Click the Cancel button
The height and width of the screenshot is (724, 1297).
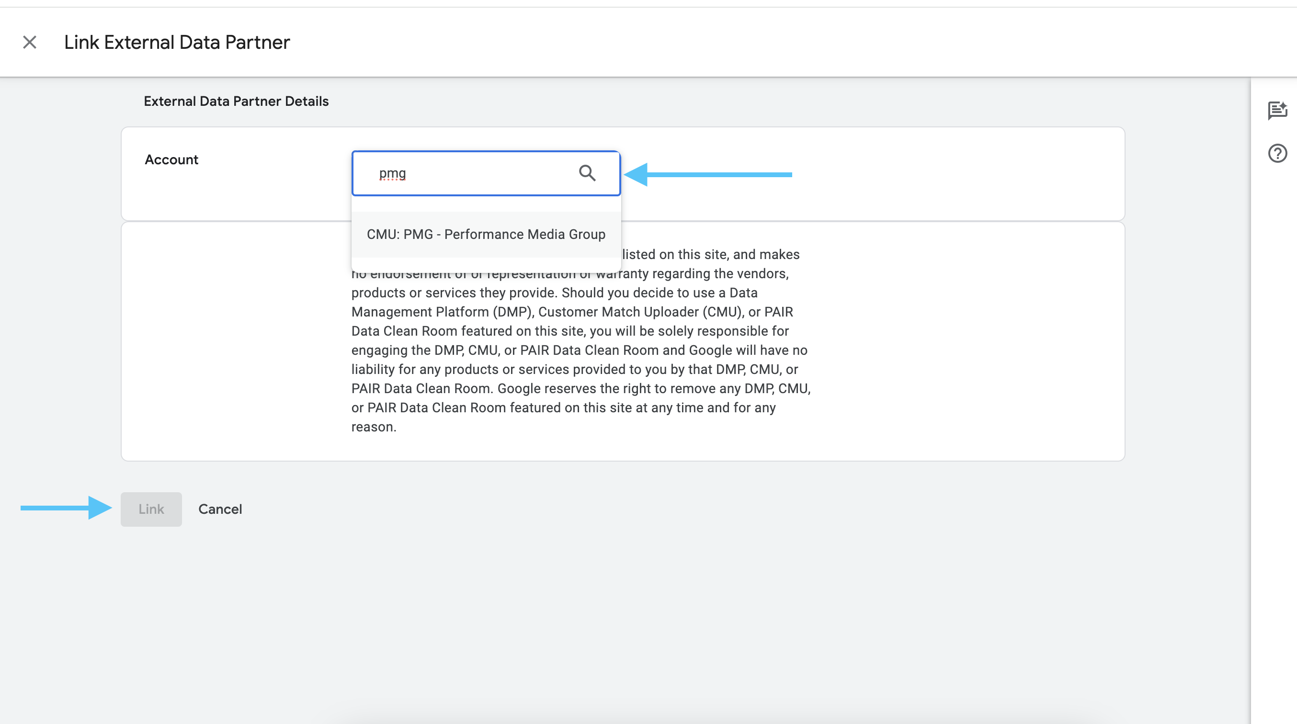[220, 509]
